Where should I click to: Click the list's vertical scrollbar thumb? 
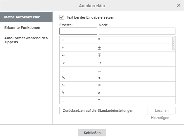click(174, 43)
